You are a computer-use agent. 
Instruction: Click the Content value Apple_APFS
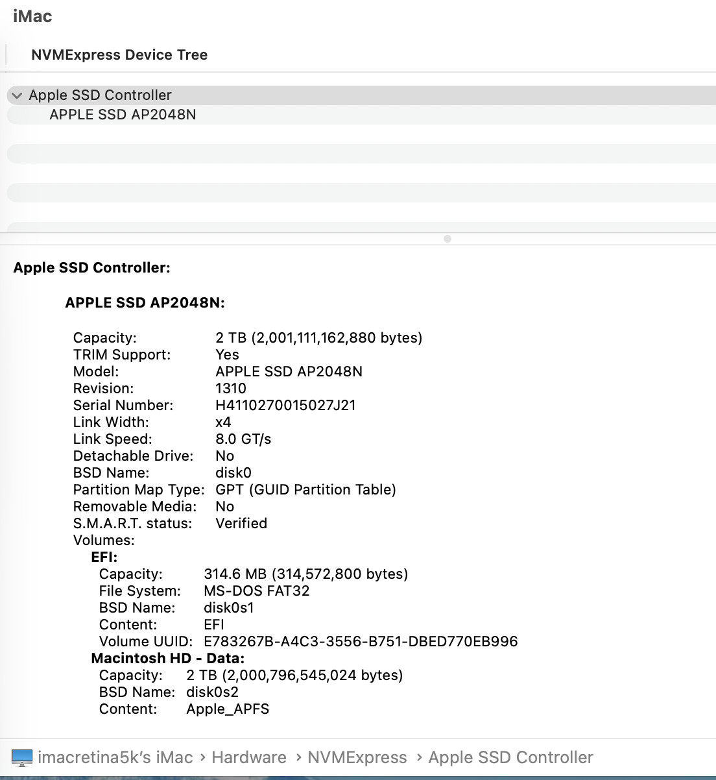[228, 709]
